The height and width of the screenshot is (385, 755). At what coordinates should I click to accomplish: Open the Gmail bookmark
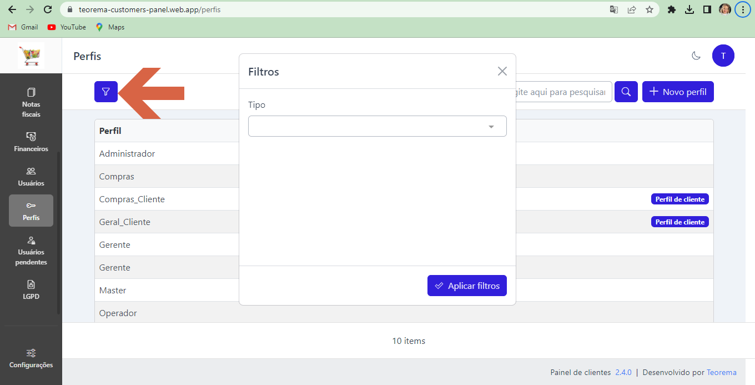click(x=23, y=27)
